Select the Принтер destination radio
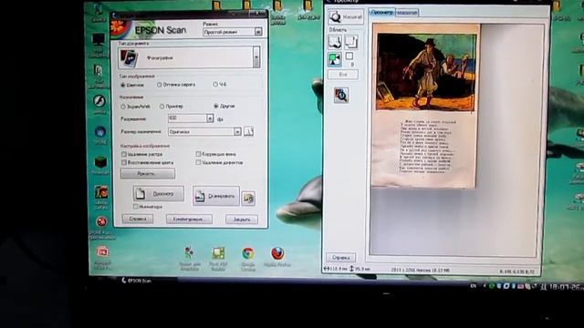The image size is (584, 328). (x=162, y=107)
